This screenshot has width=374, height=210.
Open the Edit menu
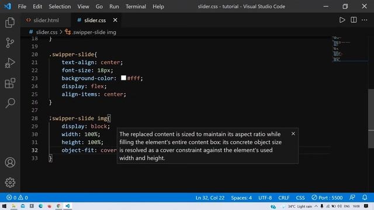[x=37, y=6]
